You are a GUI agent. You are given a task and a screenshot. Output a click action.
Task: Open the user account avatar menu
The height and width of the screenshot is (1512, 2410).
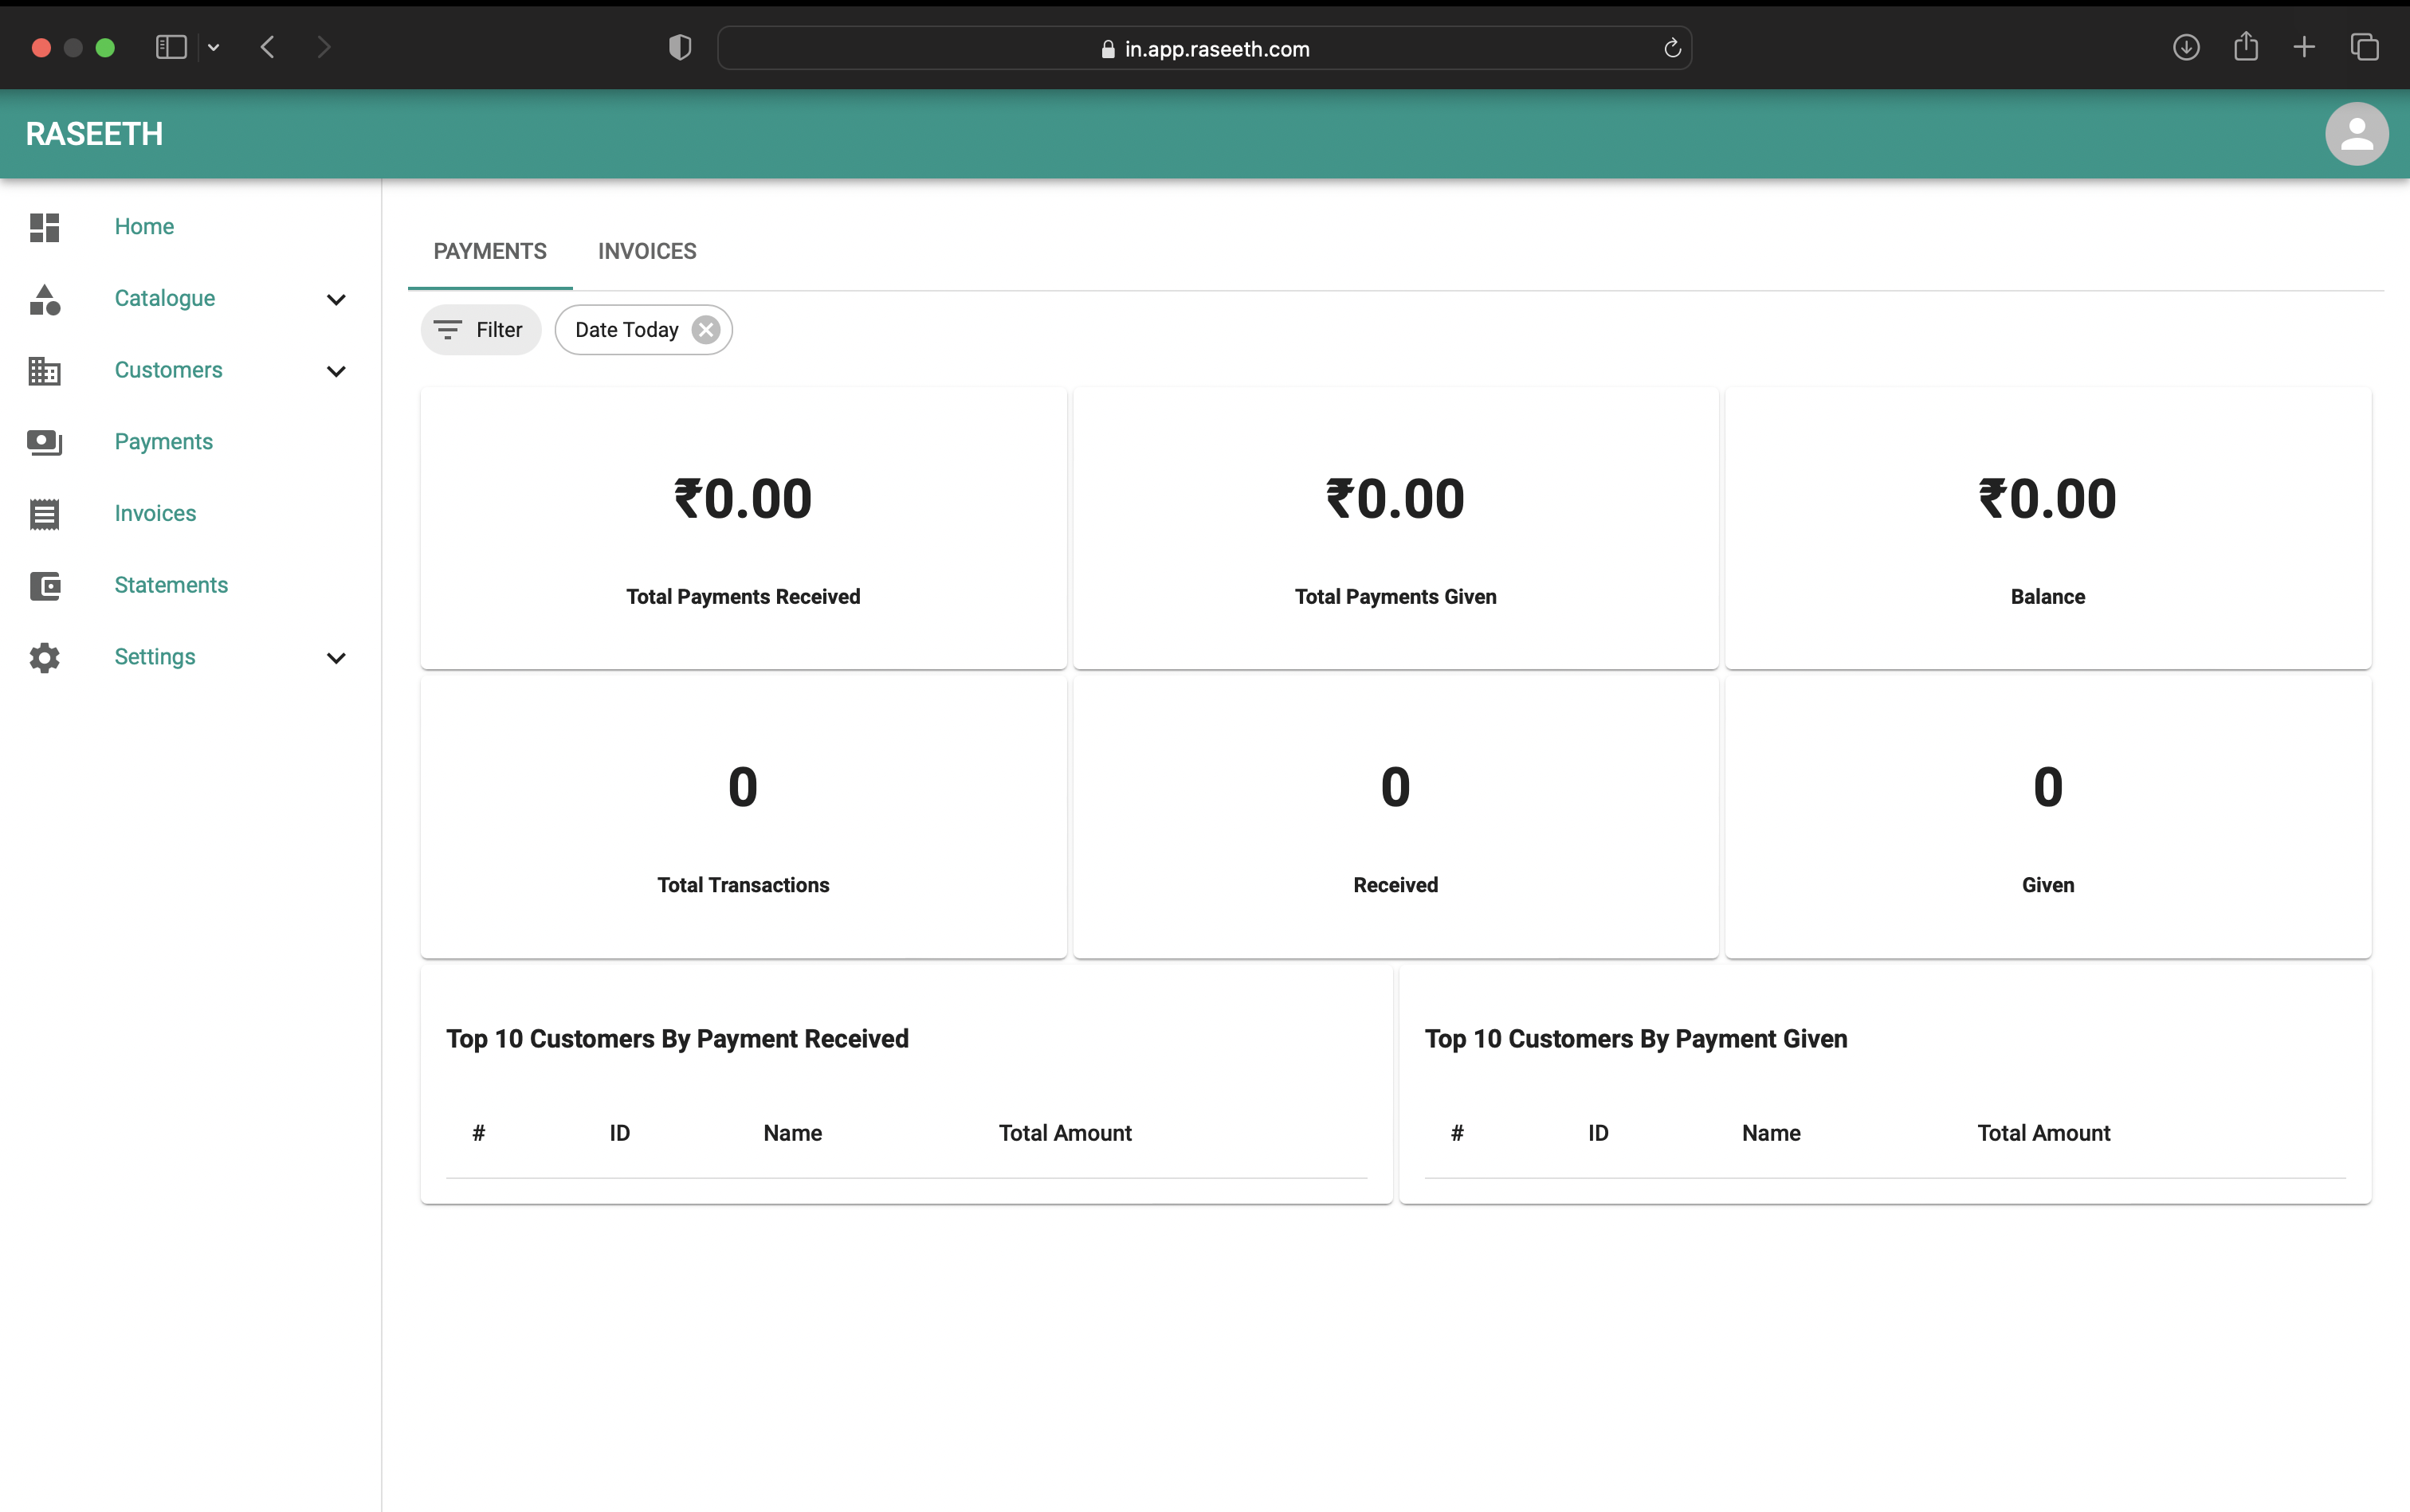[x=2356, y=134]
